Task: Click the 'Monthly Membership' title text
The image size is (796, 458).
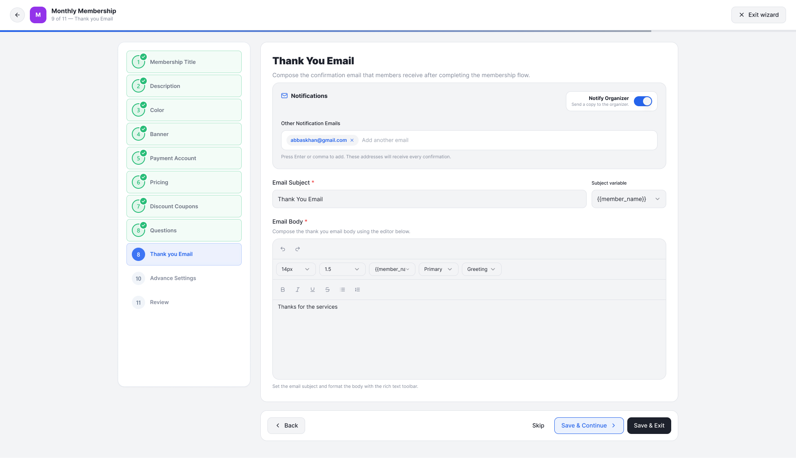Action: tap(84, 11)
